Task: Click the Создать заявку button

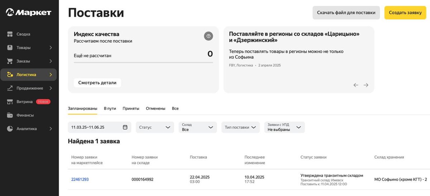Action: coord(405,13)
